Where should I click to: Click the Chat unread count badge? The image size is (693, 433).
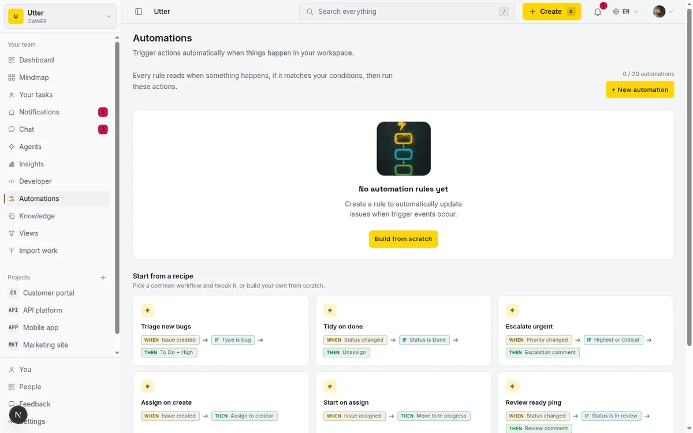(103, 129)
